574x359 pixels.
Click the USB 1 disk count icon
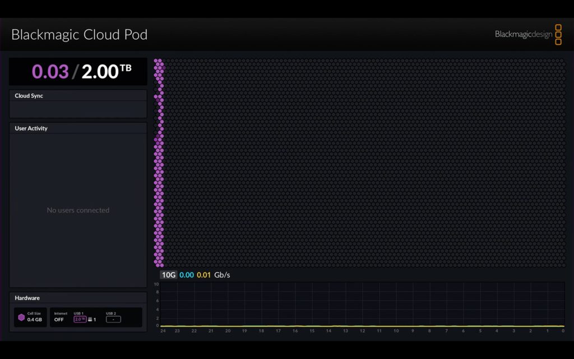[90, 319]
